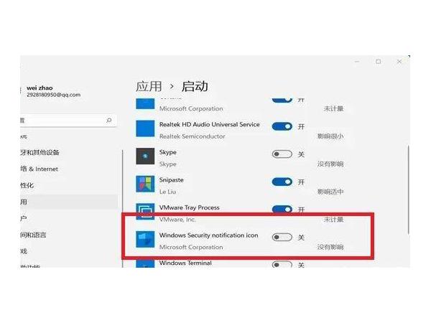Go back to 应用 breadcrumb

click(x=149, y=87)
